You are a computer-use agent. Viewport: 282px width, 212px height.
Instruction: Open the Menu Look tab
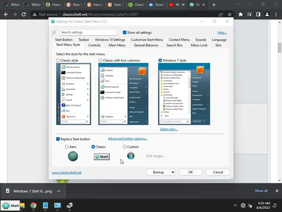(x=199, y=45)
